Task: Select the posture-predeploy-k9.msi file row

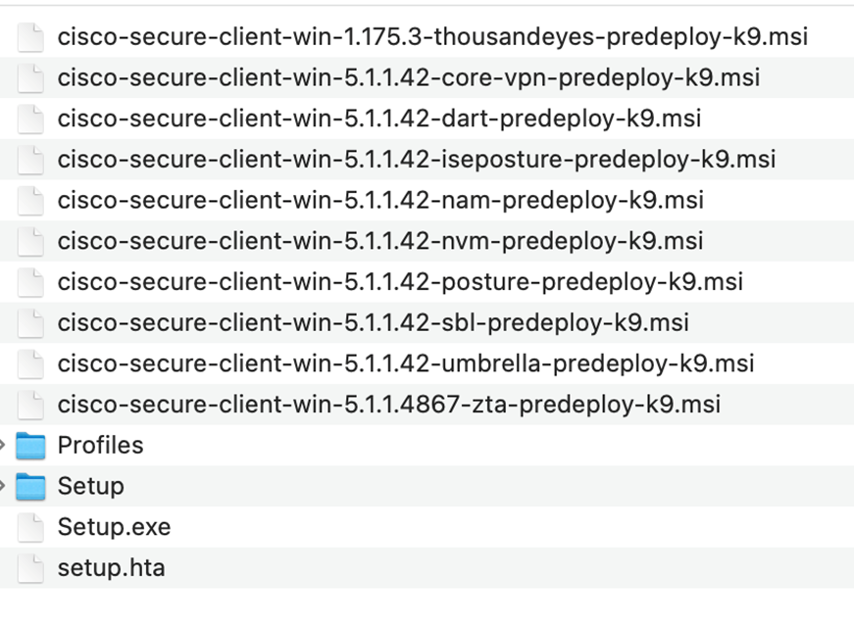Action: pyautogui.click(x=427, y=282)
